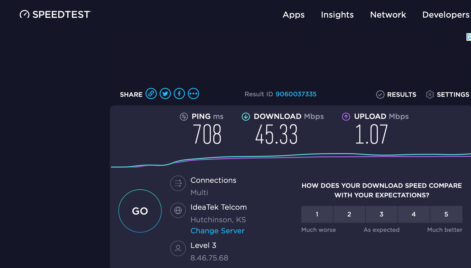Open the Connections multi icon

pyautogui.click(x=178, y=183)
